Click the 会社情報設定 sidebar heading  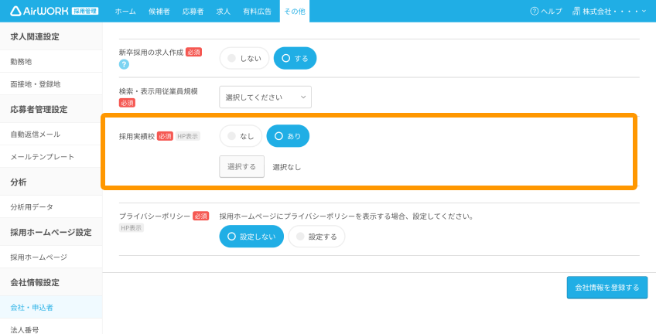35,282
